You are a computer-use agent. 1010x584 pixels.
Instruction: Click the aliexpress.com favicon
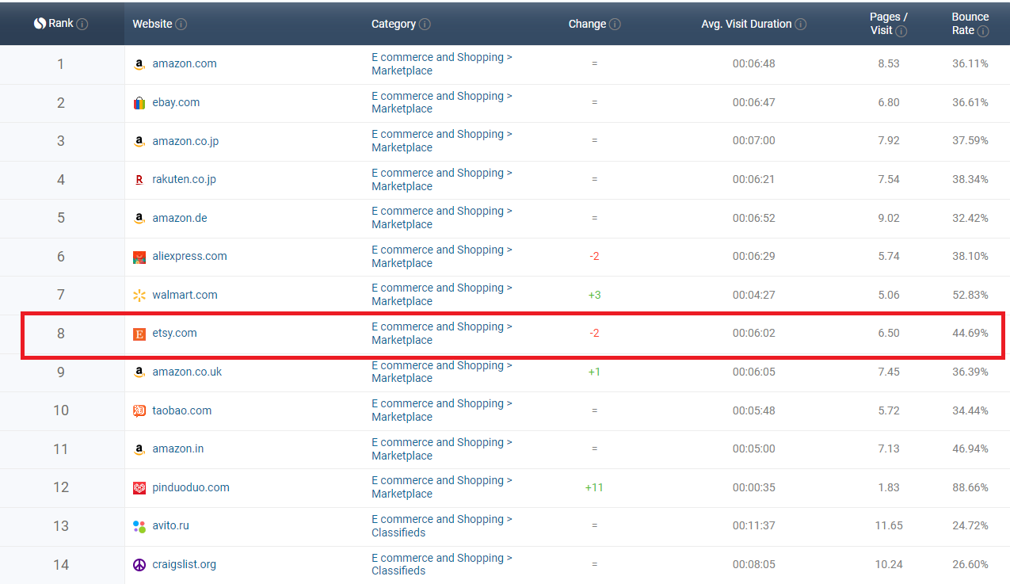[x=139, y=257]
